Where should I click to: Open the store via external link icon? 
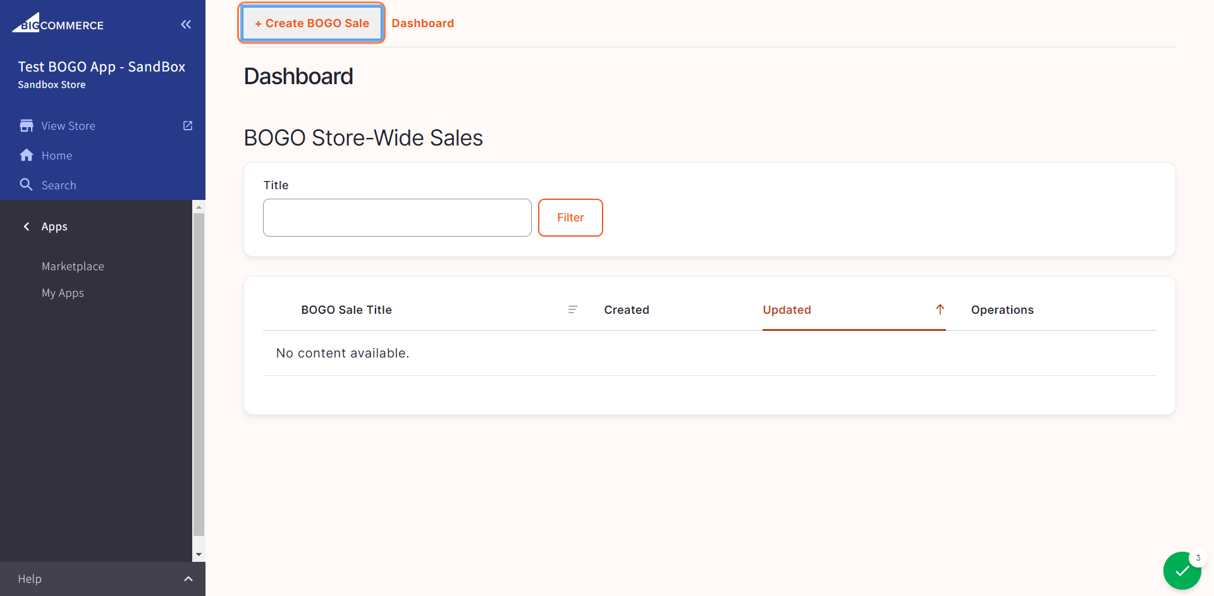(x=188, y=125)
